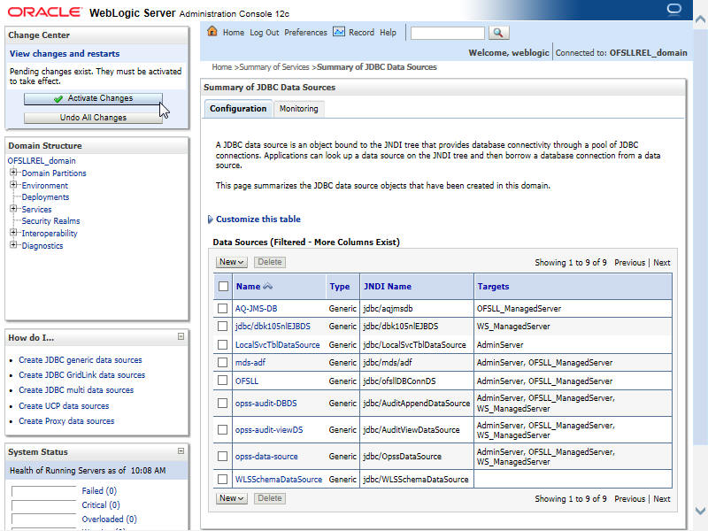
Task: Open the Home icon in toolbar
Action: tap(212, 32)
